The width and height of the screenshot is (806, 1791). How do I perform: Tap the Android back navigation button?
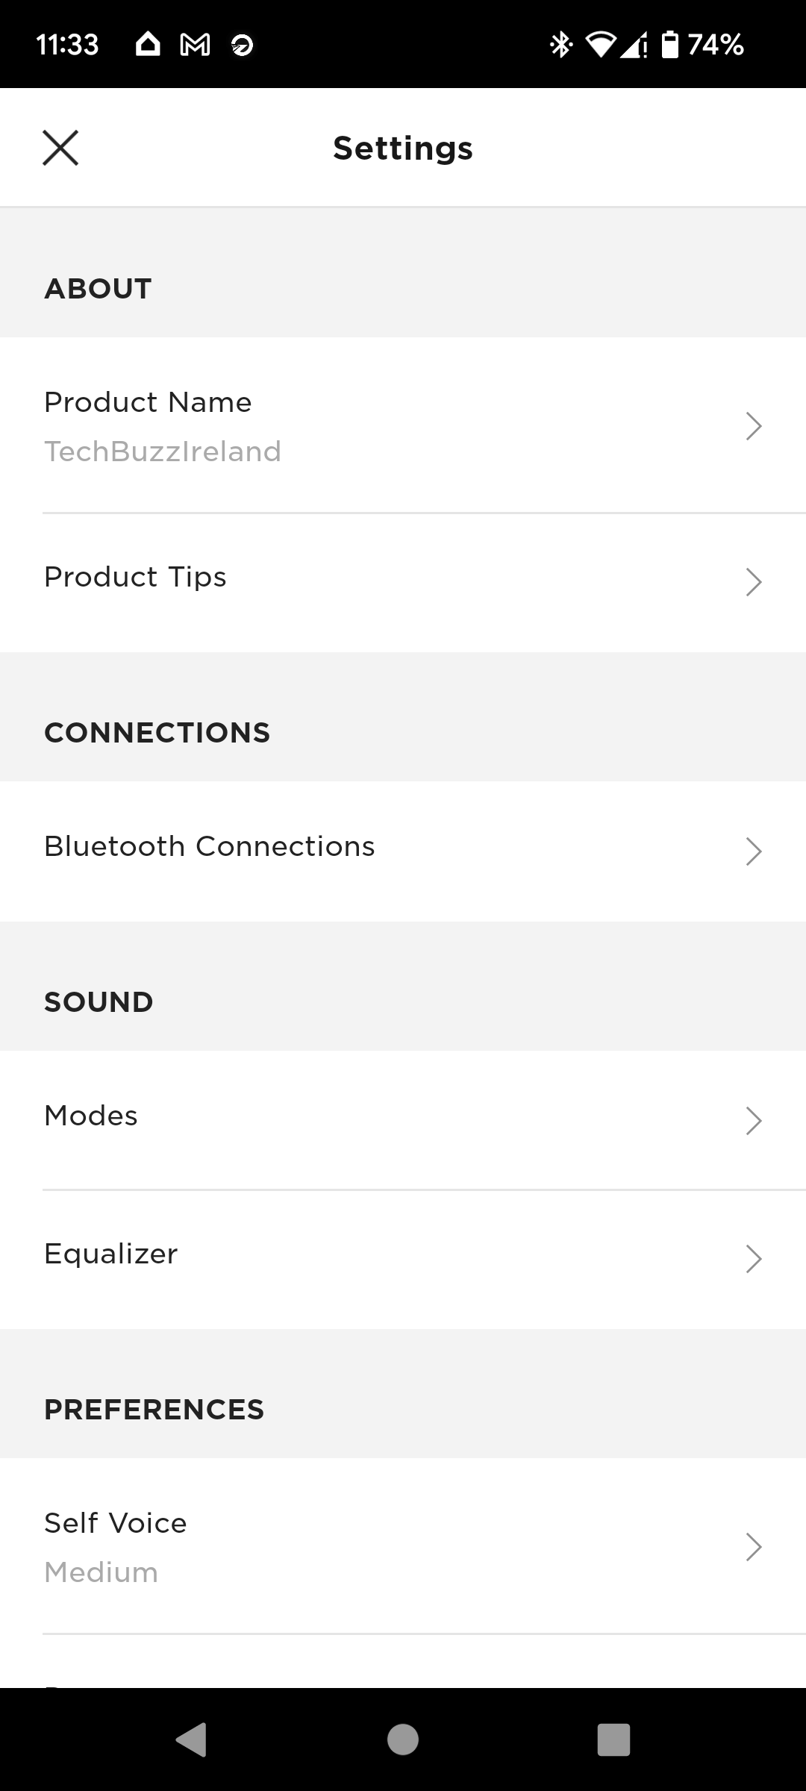[x=191, y=1740]
